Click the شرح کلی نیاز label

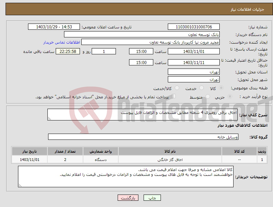pos(253,115)
